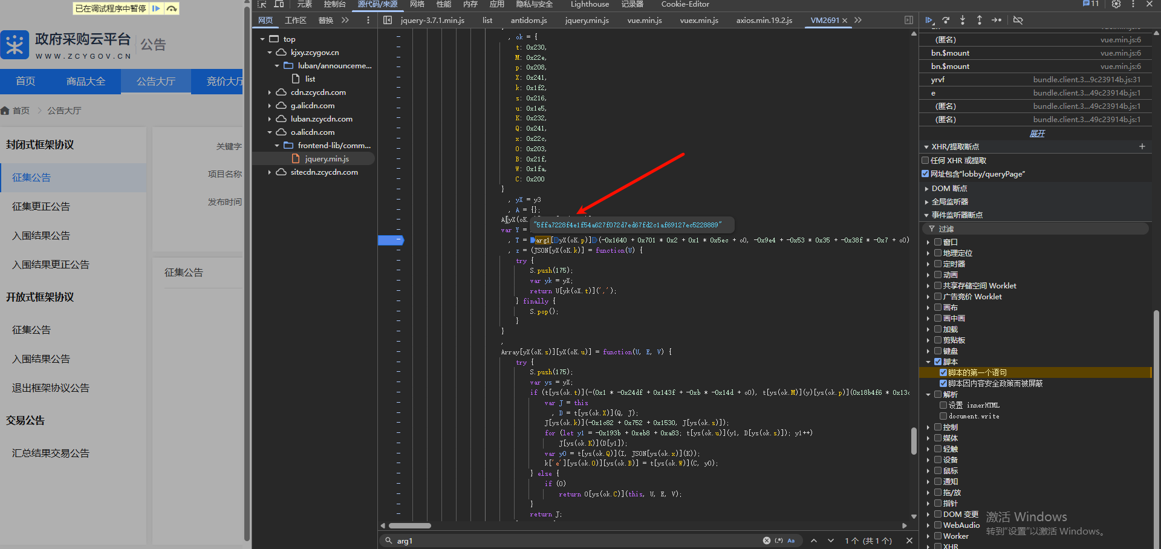Screen dimensions: 1161x549
Task: Step into next function call
Action: (963, 20)
